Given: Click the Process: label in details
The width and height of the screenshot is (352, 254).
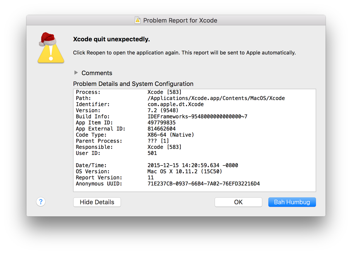Looking at the screenshot, I should [88, 92].
